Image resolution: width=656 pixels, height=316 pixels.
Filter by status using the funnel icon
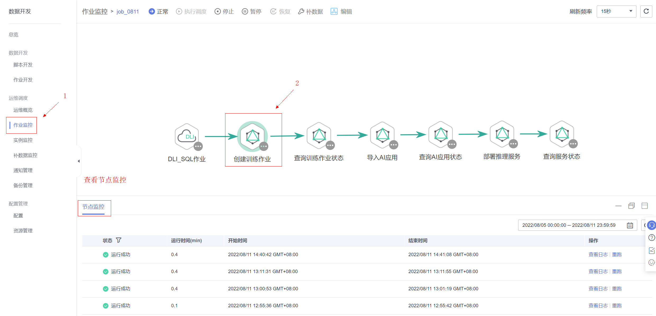[x=119, y=240]
